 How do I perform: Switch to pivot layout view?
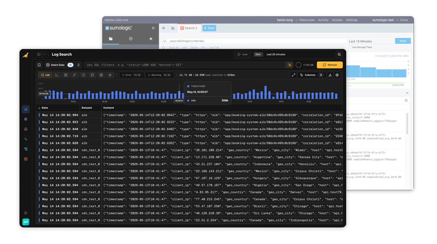(92, 75)
